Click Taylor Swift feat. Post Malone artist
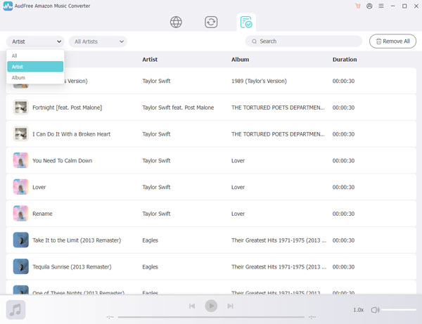 (x=178, y=108)
